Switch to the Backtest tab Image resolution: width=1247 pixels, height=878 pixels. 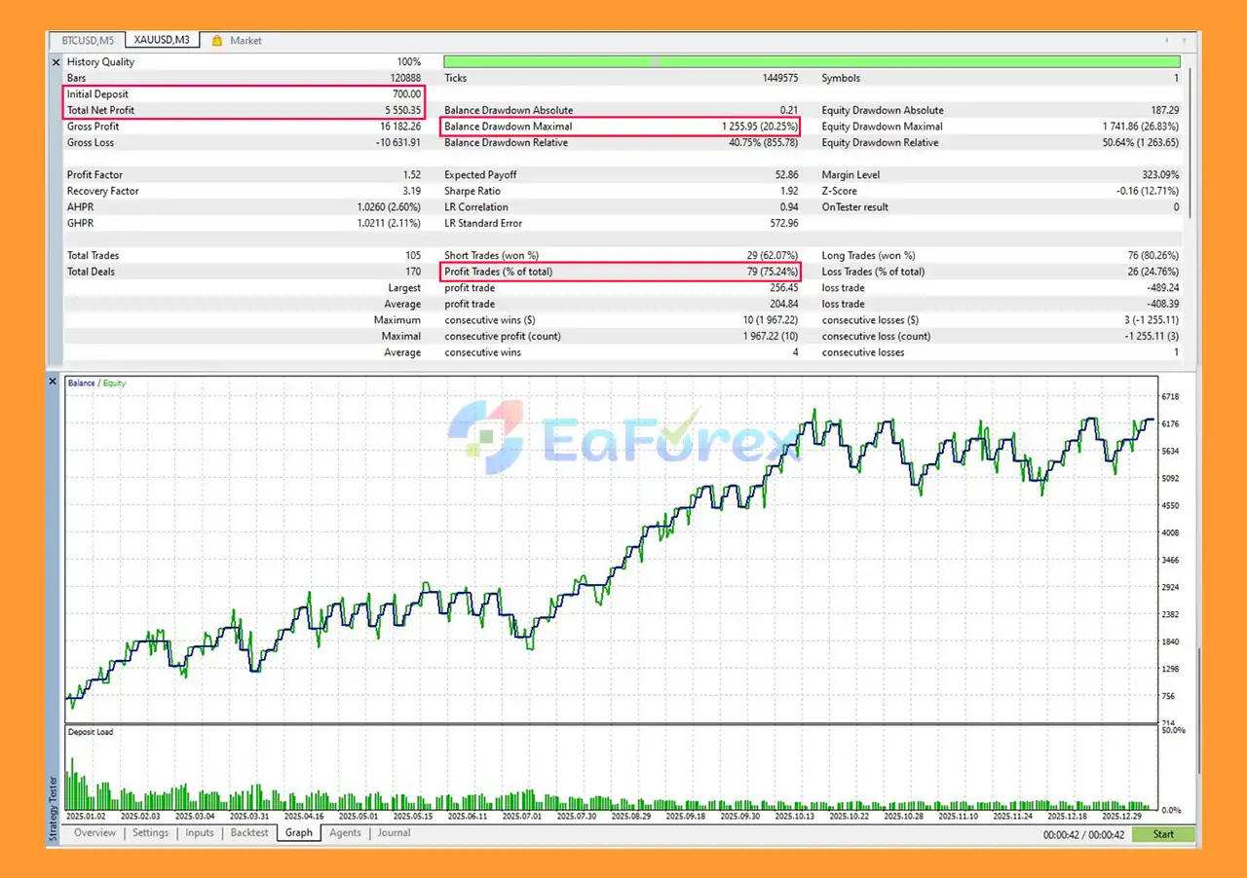coord(249,833)
